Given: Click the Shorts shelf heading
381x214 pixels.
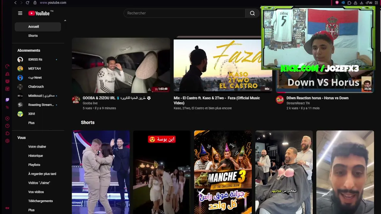Looking at the screenshot, I should point(88,122).
